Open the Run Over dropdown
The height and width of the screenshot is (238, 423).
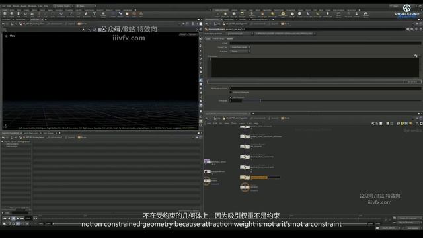(x=240, y=52)
